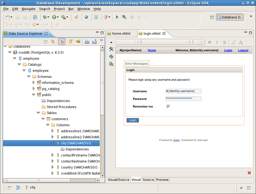Click the SQL scrapbook document icon
Image resolution: width=256 pixels, height=194 pixels.
point(96,17)
